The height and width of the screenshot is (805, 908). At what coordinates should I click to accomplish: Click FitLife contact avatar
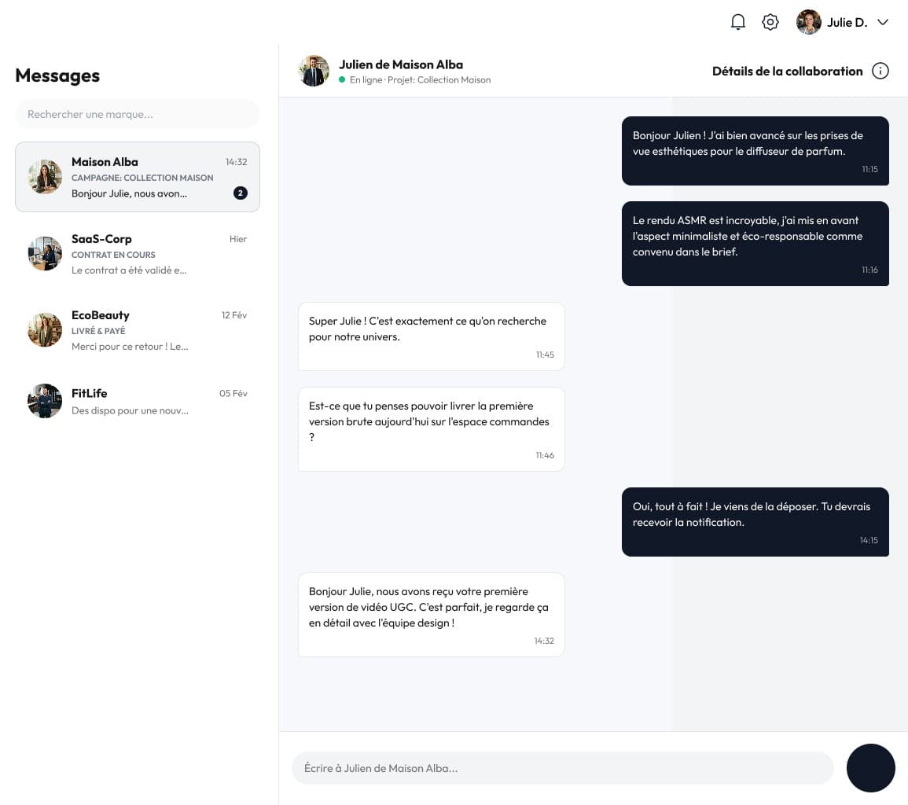(45, 401)
